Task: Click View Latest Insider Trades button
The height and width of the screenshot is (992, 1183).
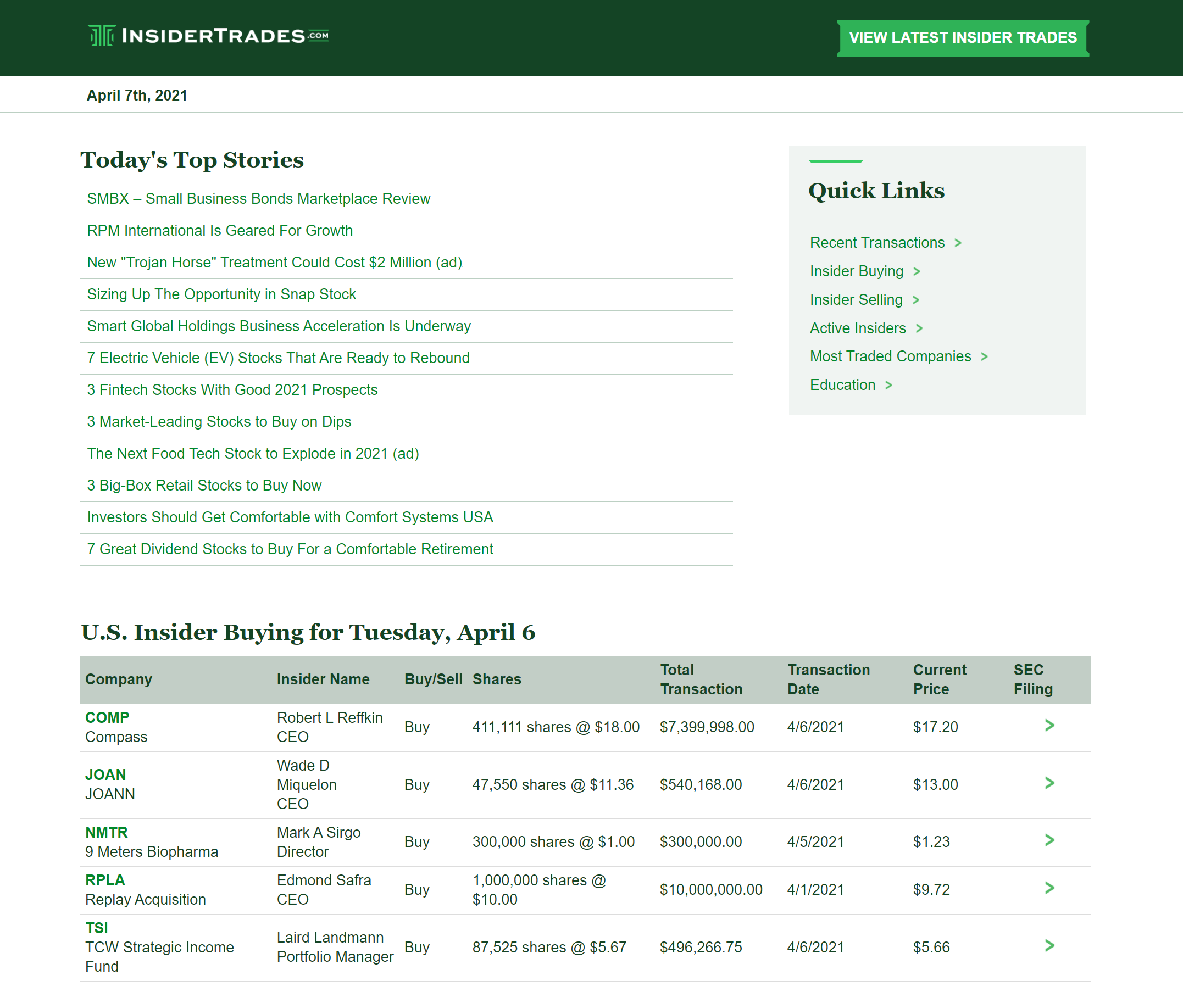Action: (x=962, y=38)
